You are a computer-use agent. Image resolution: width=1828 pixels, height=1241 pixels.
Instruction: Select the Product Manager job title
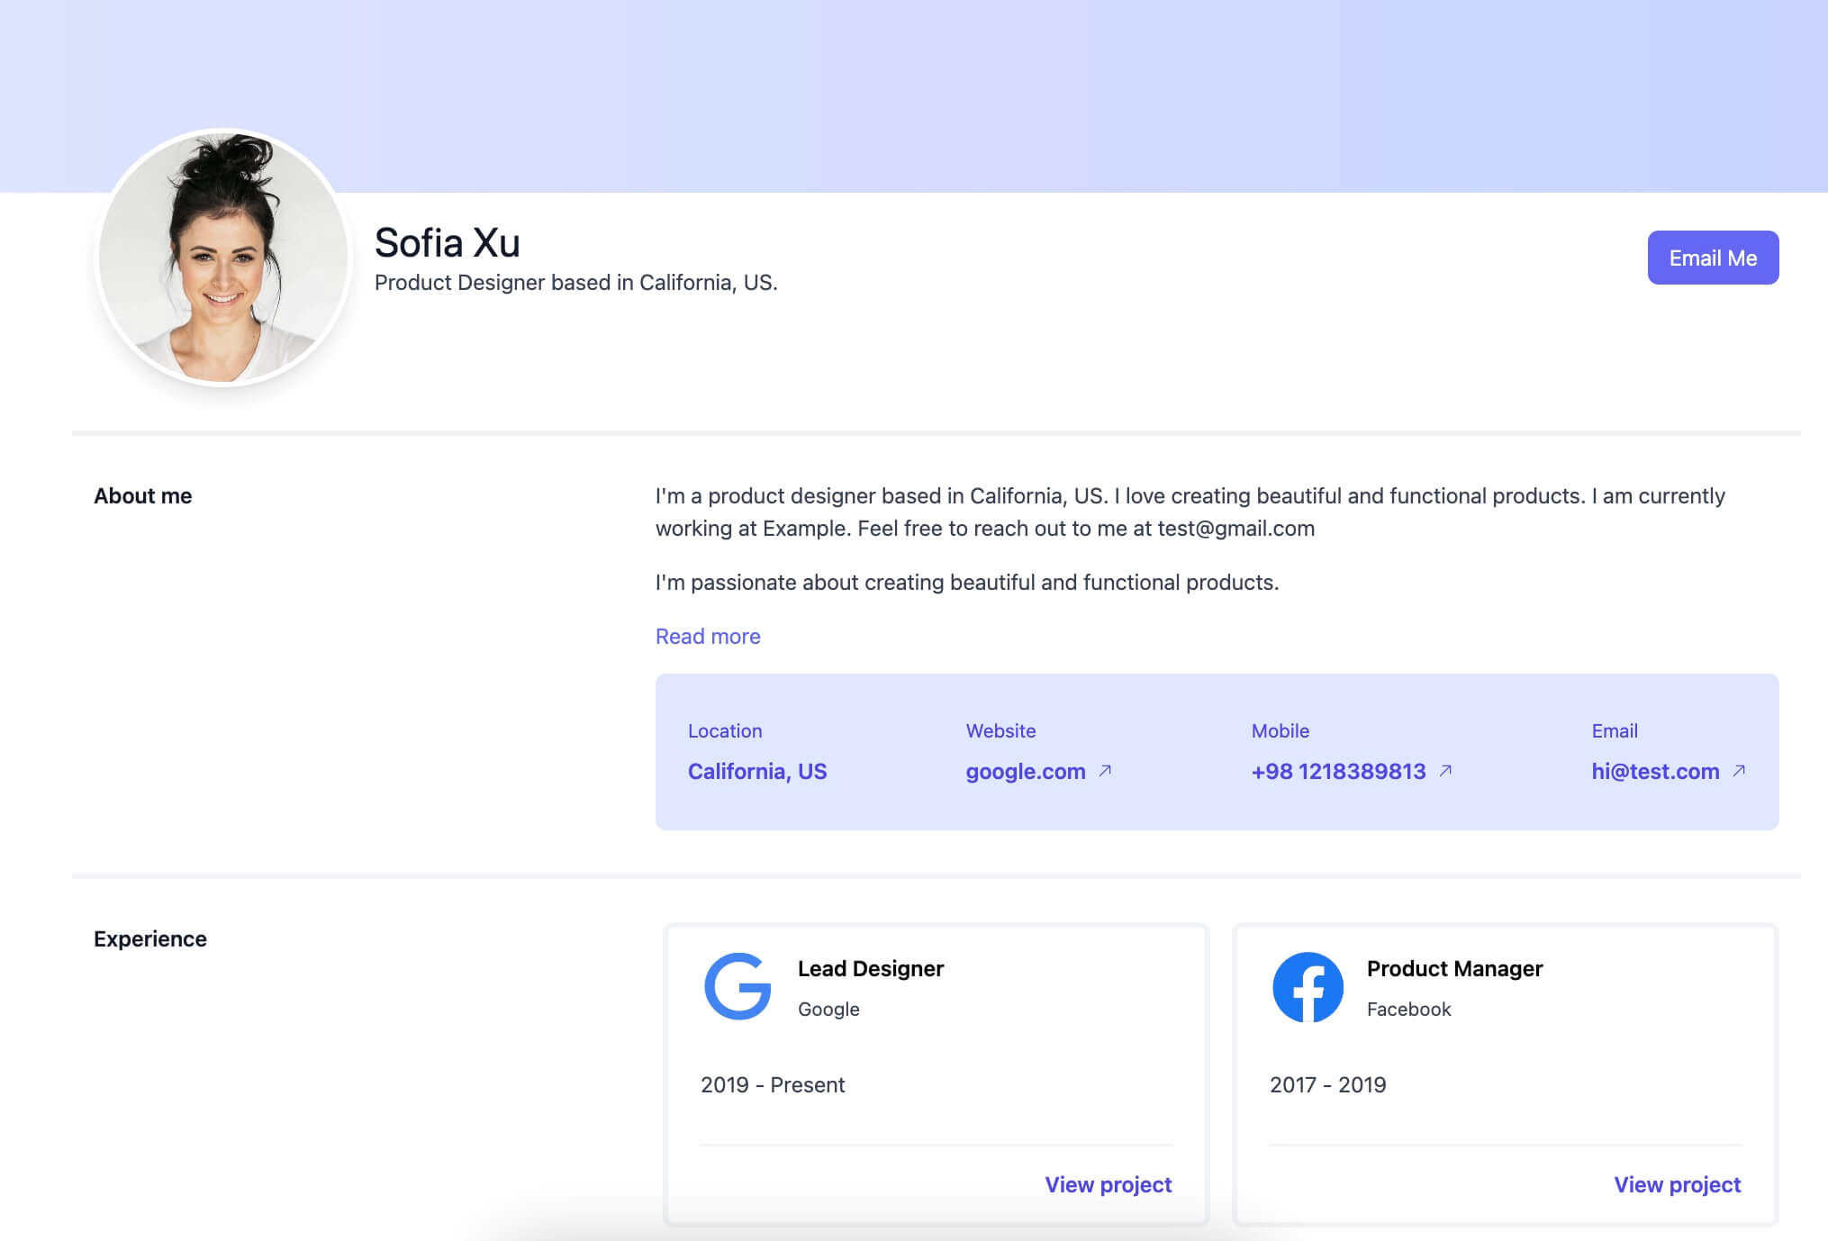click(1454, 969)
